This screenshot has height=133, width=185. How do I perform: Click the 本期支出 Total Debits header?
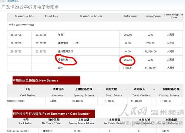click(114, 92)
